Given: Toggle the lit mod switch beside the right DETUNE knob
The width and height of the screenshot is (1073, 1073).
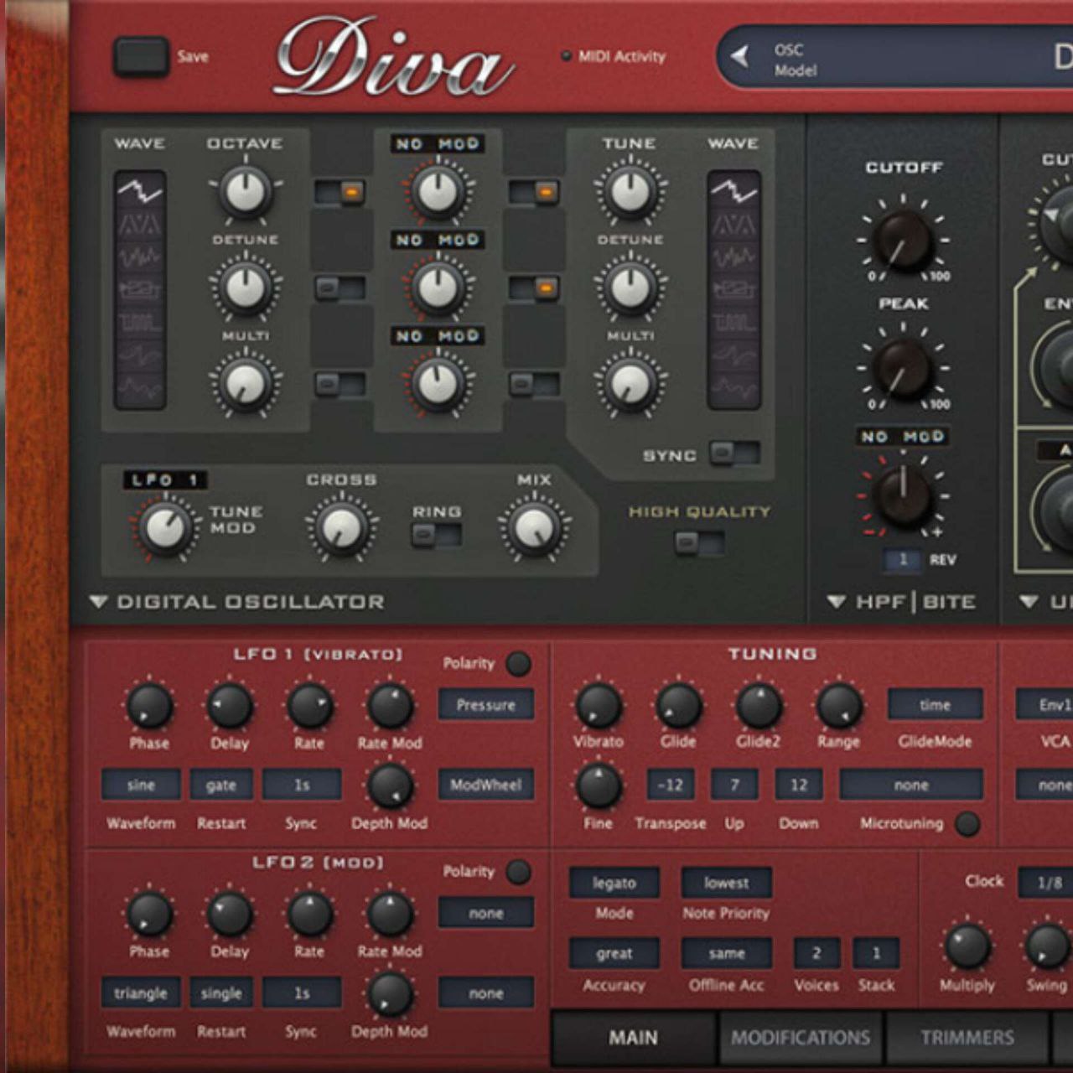Looking at the screenshot, I should [x=534, y=288].
